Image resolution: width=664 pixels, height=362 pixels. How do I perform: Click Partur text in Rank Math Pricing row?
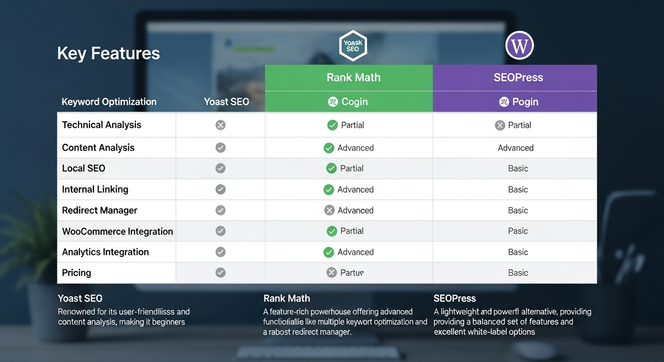pos(352,272)
